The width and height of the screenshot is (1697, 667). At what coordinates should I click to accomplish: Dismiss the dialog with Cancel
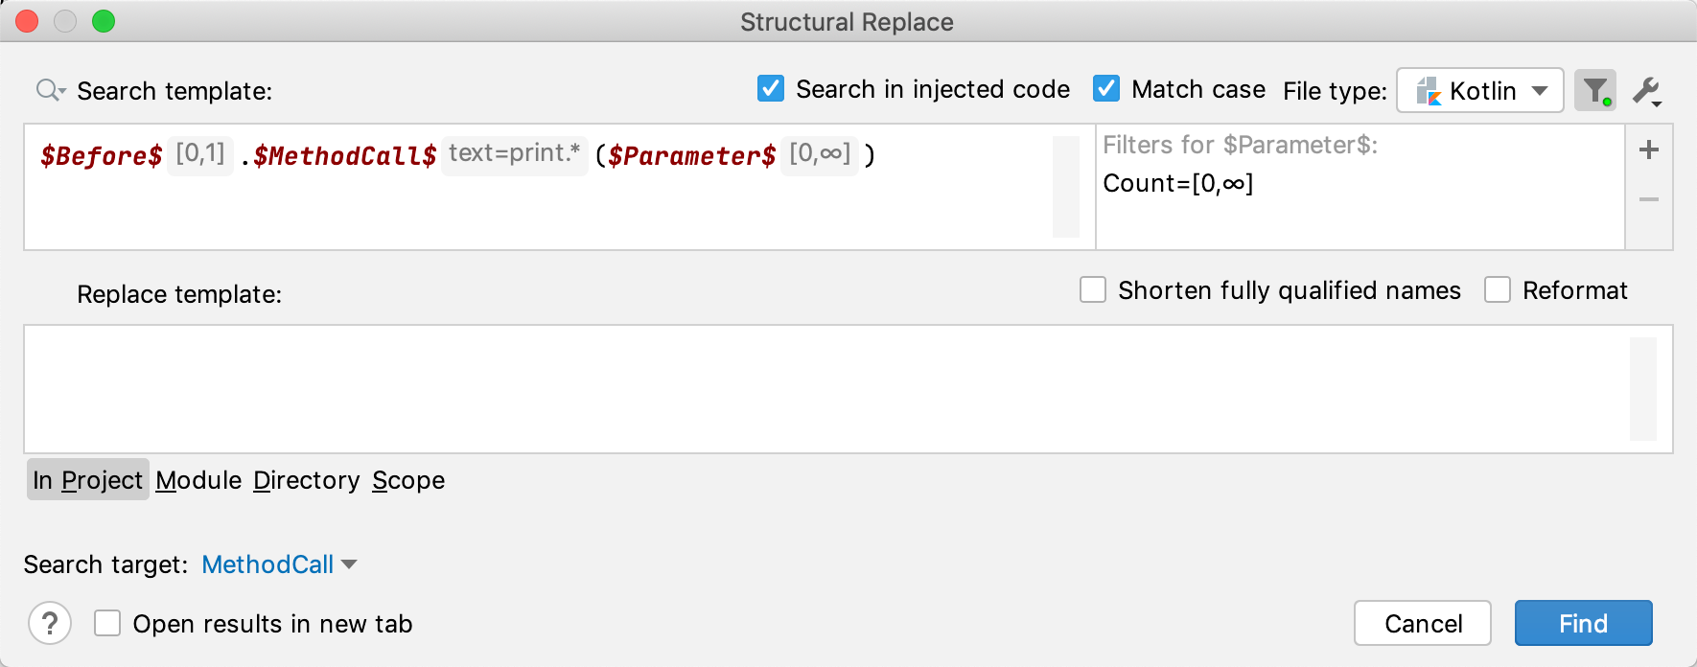pos(1423,623)
